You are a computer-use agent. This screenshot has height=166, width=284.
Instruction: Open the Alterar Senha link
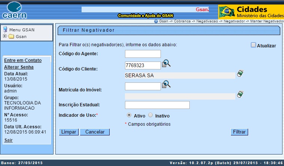(x=19, y=67)
